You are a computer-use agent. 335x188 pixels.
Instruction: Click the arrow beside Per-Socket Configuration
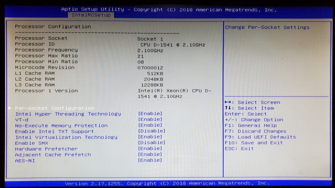[10, 108]
